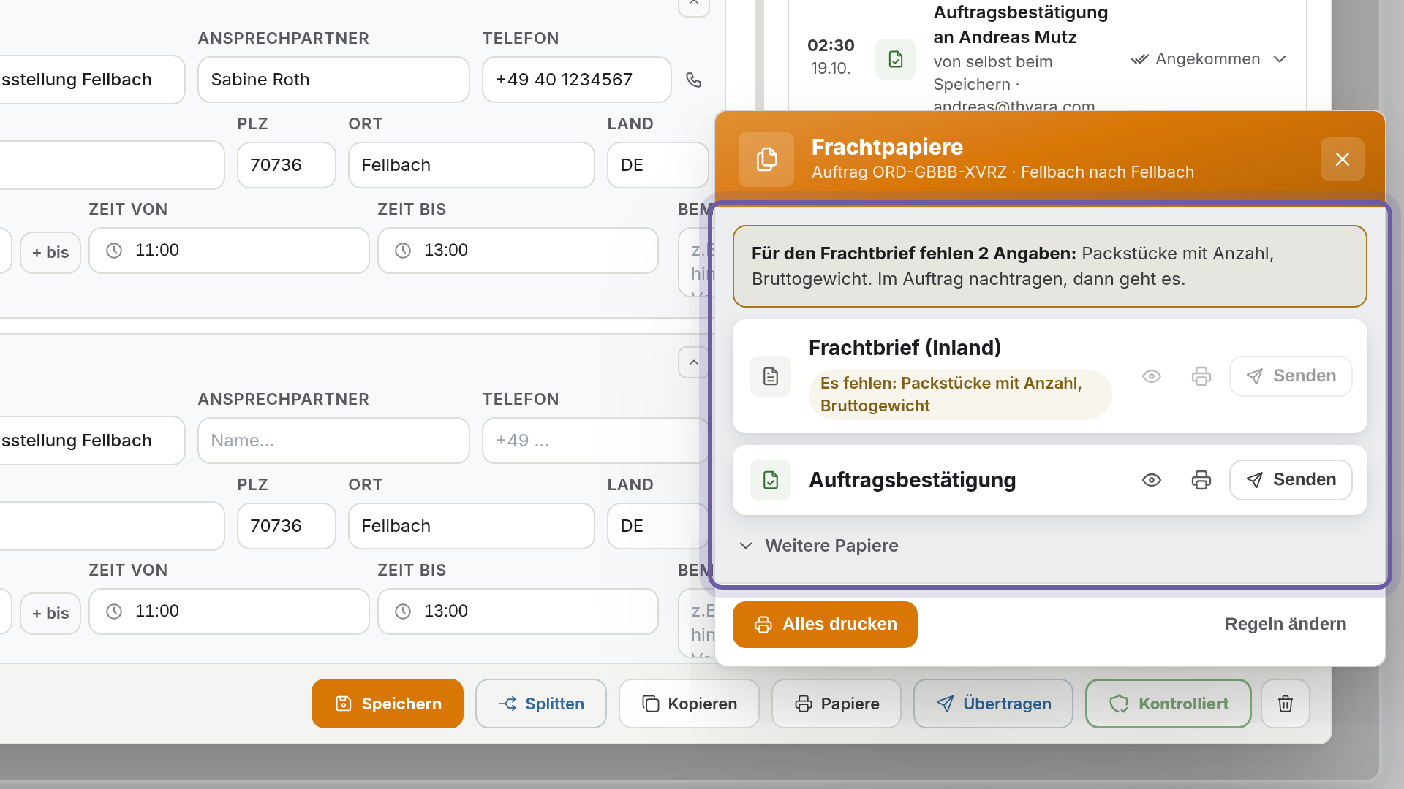Image resolution: width=1404 pixels, height=789 pixels.
Task: Open Papiere from the action bar
Action: coord(836,704)
